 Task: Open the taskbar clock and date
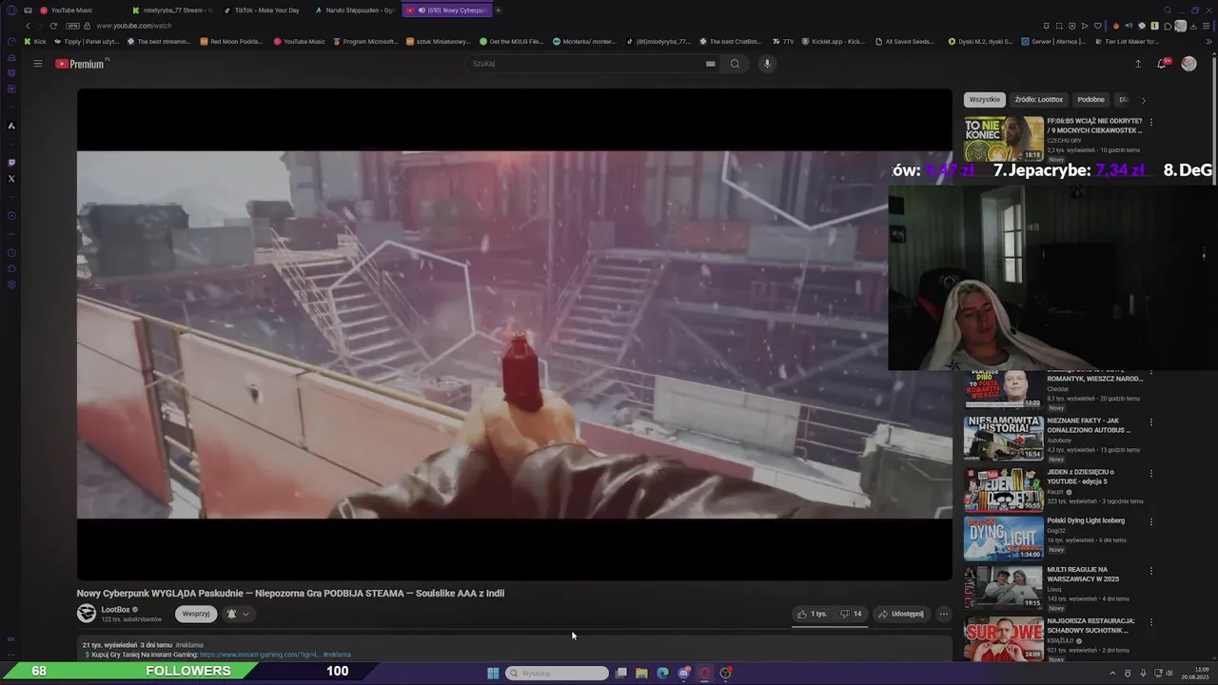(1194, 674)
